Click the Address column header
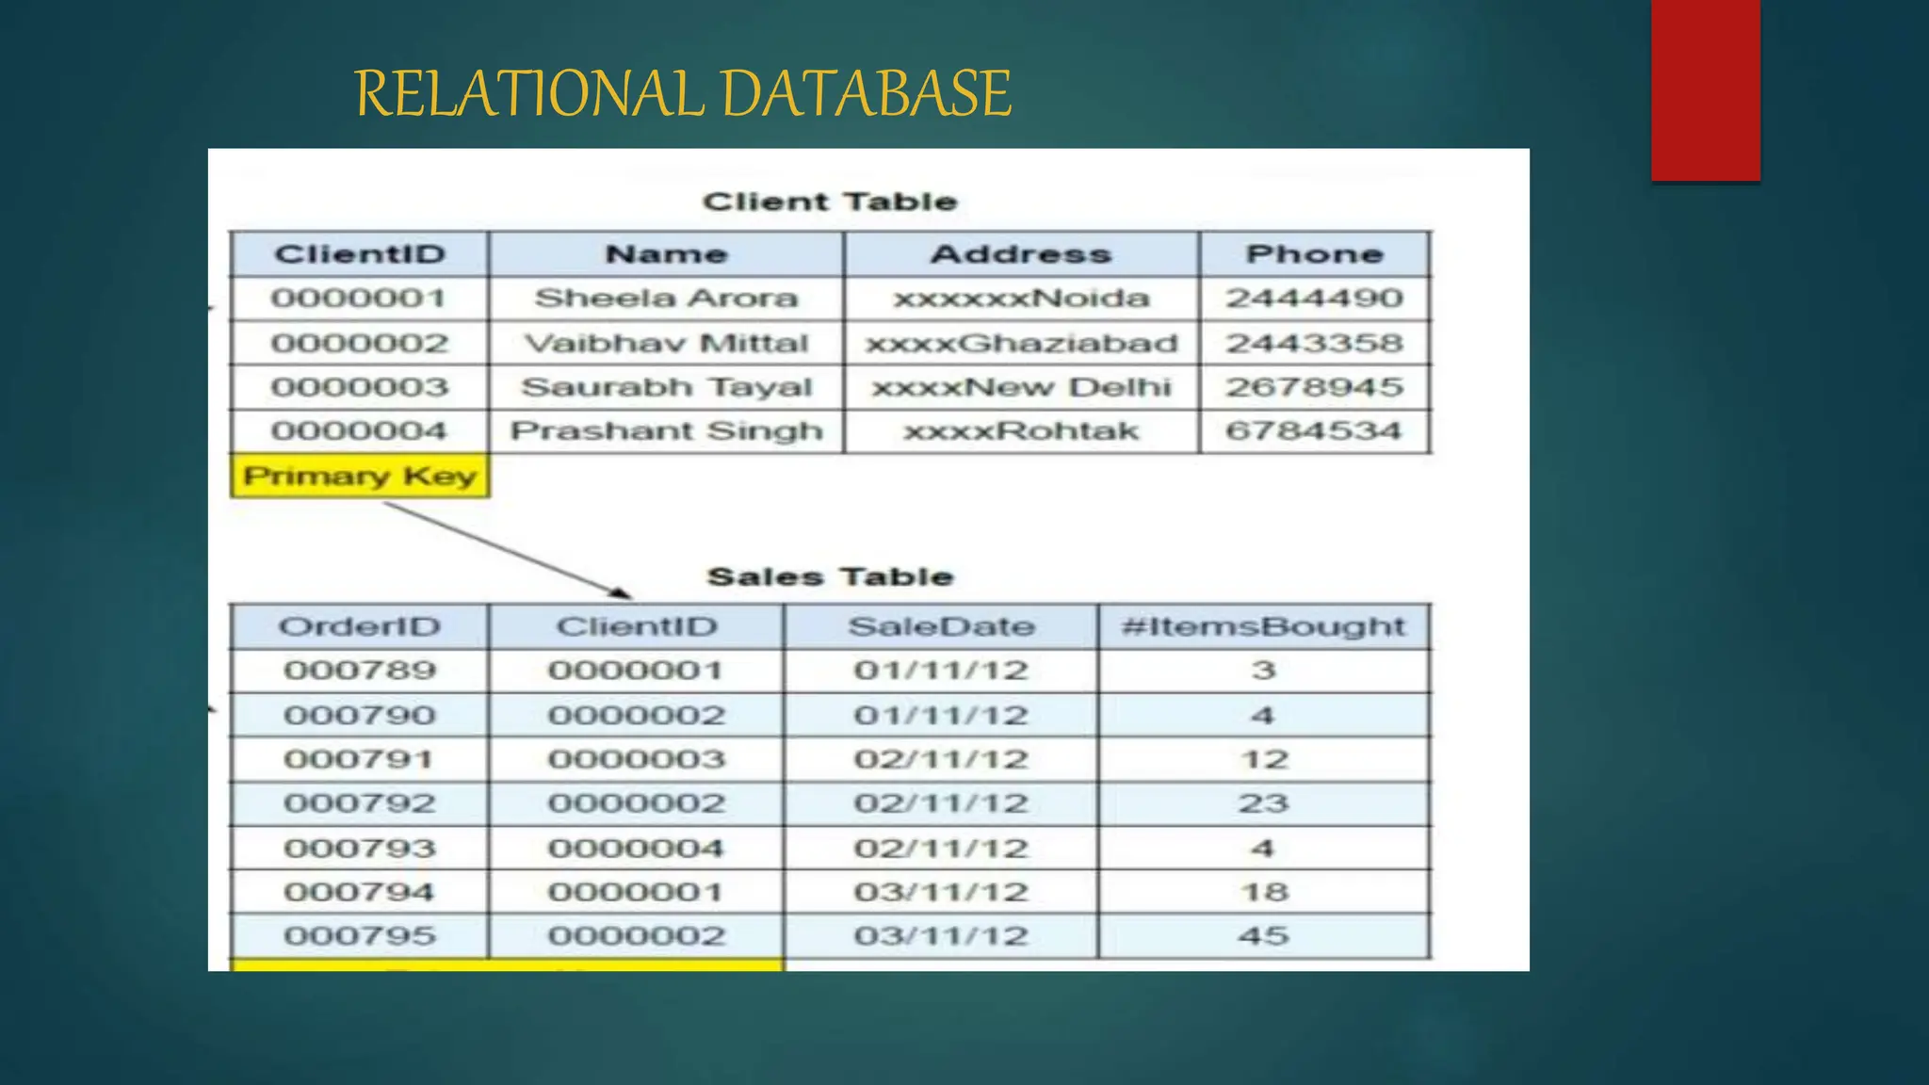Image resolution: width=1929 pixels, height=1085 pixels. pyautogui.click(x=1021, y=254)
